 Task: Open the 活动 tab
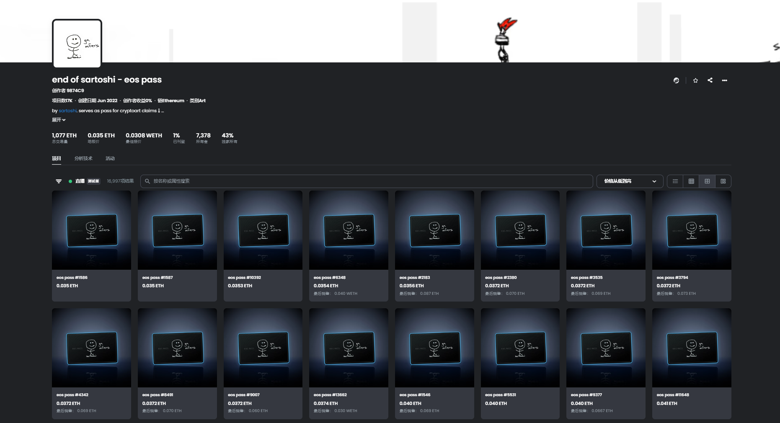[x=110, y=158]
